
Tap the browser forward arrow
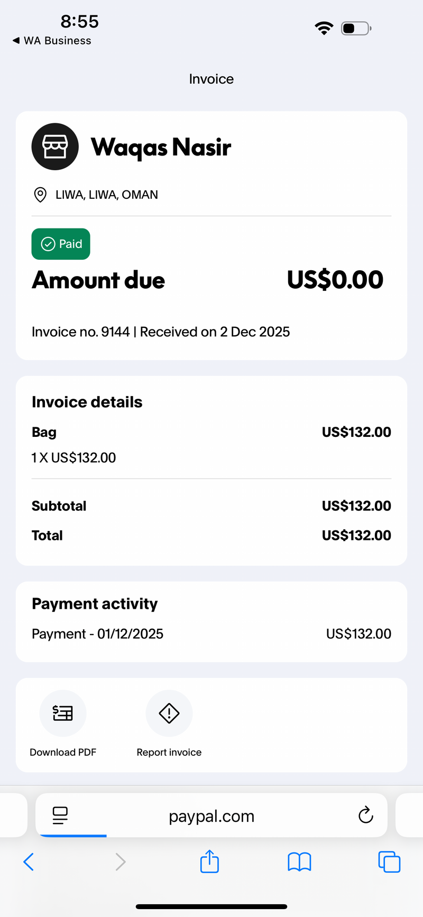click(121, 861)
